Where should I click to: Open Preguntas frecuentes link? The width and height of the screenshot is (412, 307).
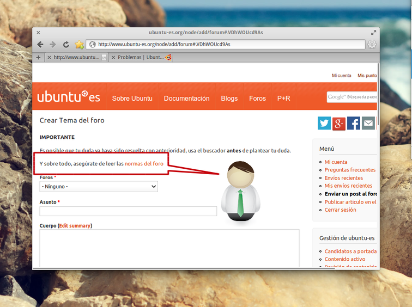click(x=350, y=170)
